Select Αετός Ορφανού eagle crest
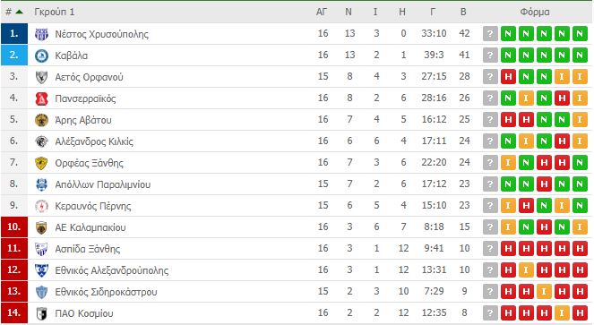This screenshot has height=325, width=594. [x=41, y=77]
